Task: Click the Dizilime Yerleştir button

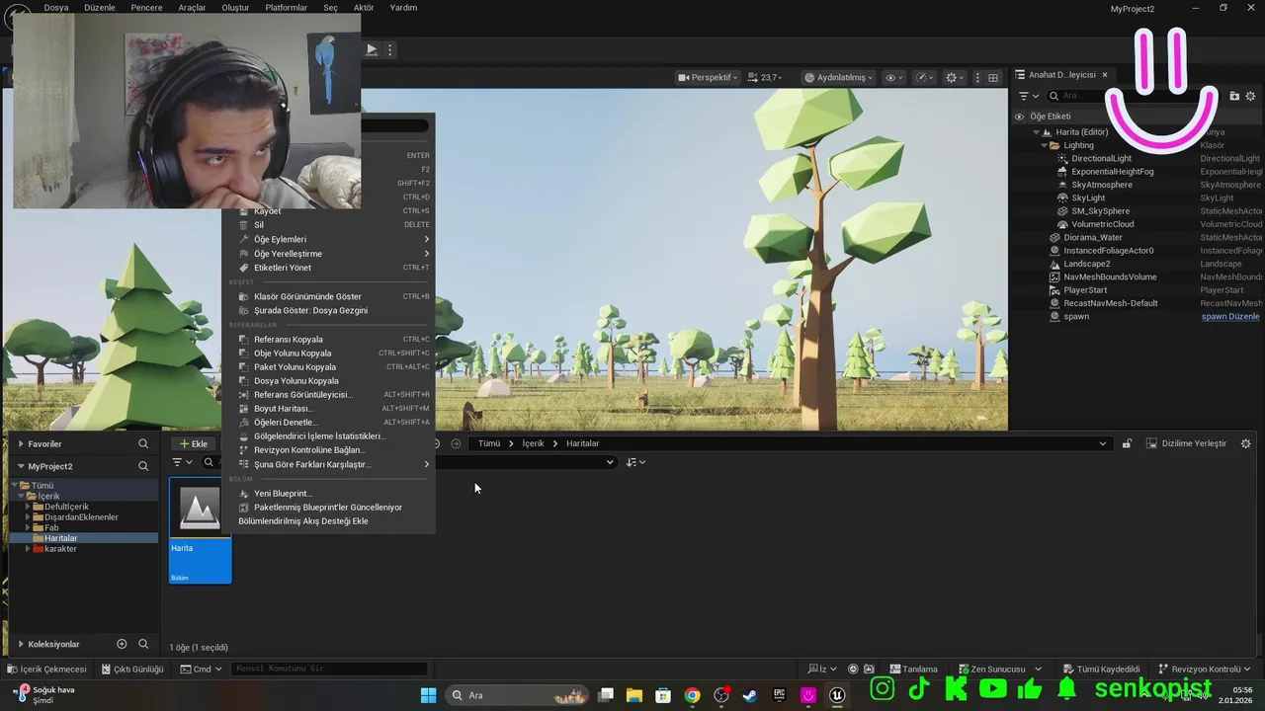Action: 1186,443
